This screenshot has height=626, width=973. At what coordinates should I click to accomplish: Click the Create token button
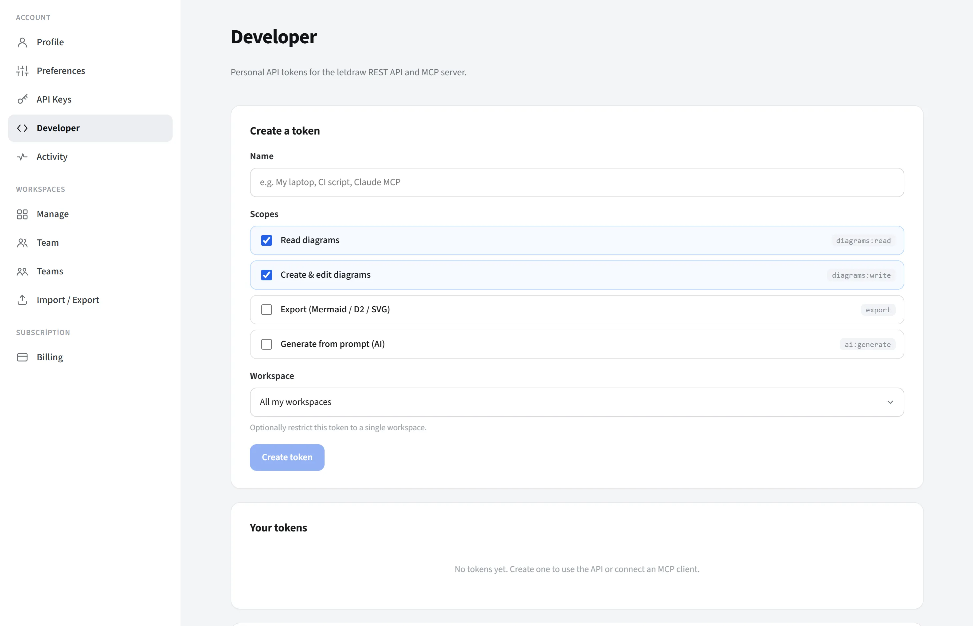coord(287,457)
